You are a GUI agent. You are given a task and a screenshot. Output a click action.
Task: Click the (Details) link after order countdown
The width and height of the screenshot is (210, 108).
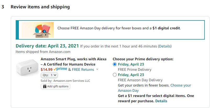tap(165, 46)
